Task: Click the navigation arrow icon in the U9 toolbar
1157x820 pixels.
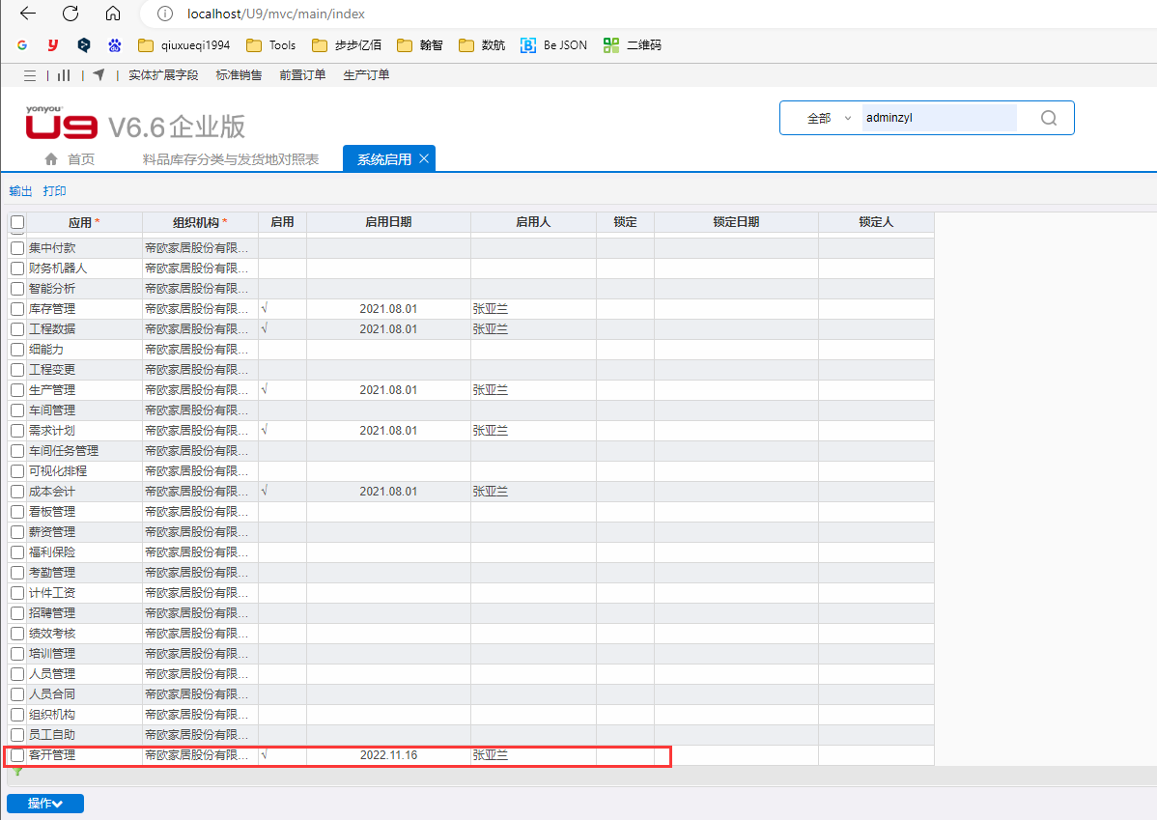Action: tap(99, 75)
